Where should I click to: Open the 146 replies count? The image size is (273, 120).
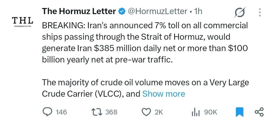tap(61, 112)
